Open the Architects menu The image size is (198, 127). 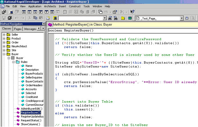pyautogui.click(x=50, y=6)
